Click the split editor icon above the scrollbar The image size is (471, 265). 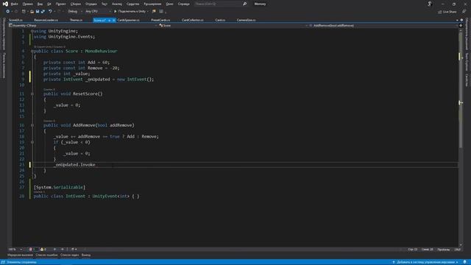pos(461,26)
